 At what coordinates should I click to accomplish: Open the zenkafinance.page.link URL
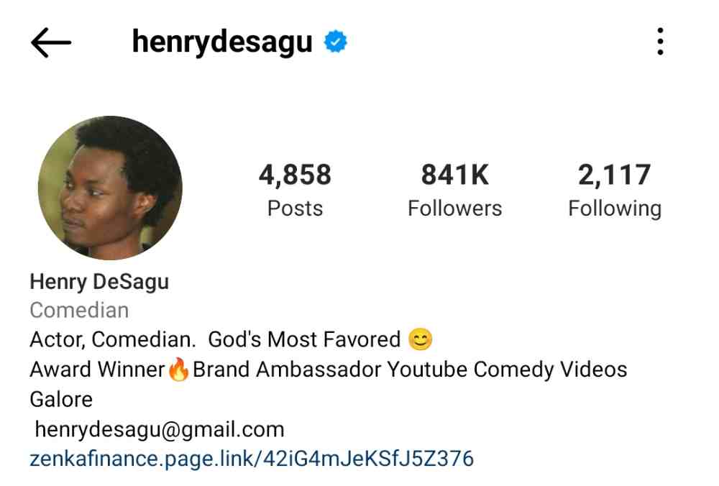(252, 459)
